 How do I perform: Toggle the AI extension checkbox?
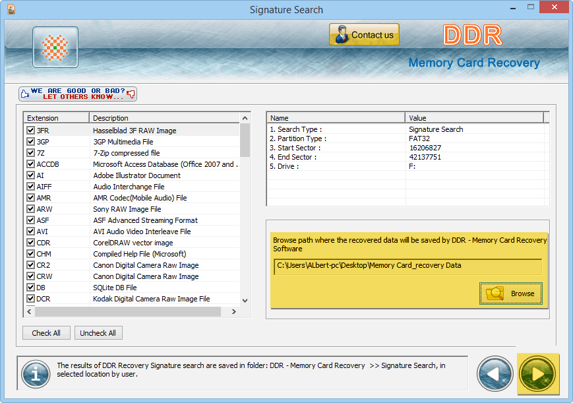(31, 175)
